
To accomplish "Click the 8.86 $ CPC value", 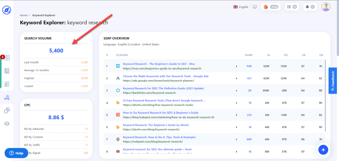I will [x=56, y=117].
